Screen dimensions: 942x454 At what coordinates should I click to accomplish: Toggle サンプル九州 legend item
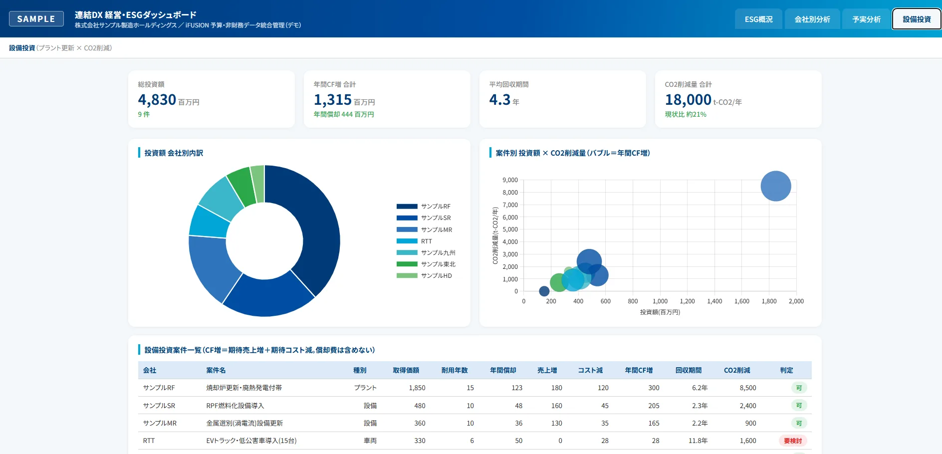point(426,252)
